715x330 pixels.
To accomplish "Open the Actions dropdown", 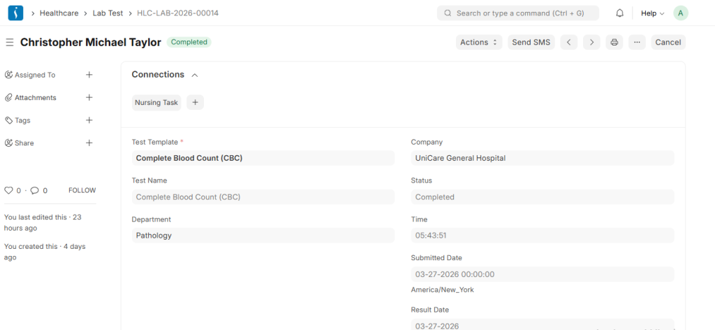I will point(479,43).
